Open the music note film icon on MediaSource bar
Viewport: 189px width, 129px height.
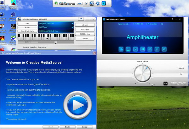point(92,3)
